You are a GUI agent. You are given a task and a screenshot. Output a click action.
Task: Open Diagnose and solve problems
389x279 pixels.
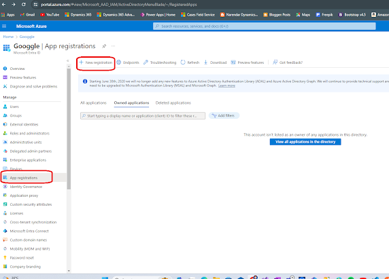coord(33,86)
